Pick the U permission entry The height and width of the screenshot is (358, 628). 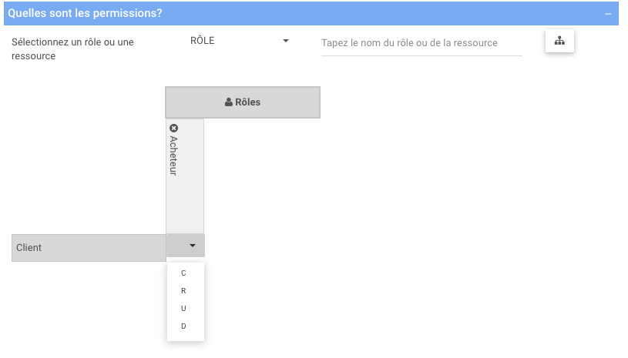click(183, 309)
